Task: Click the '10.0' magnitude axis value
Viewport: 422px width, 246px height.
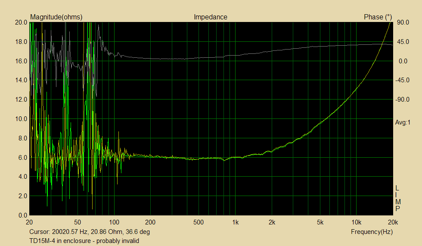Action: pos(21,119)
